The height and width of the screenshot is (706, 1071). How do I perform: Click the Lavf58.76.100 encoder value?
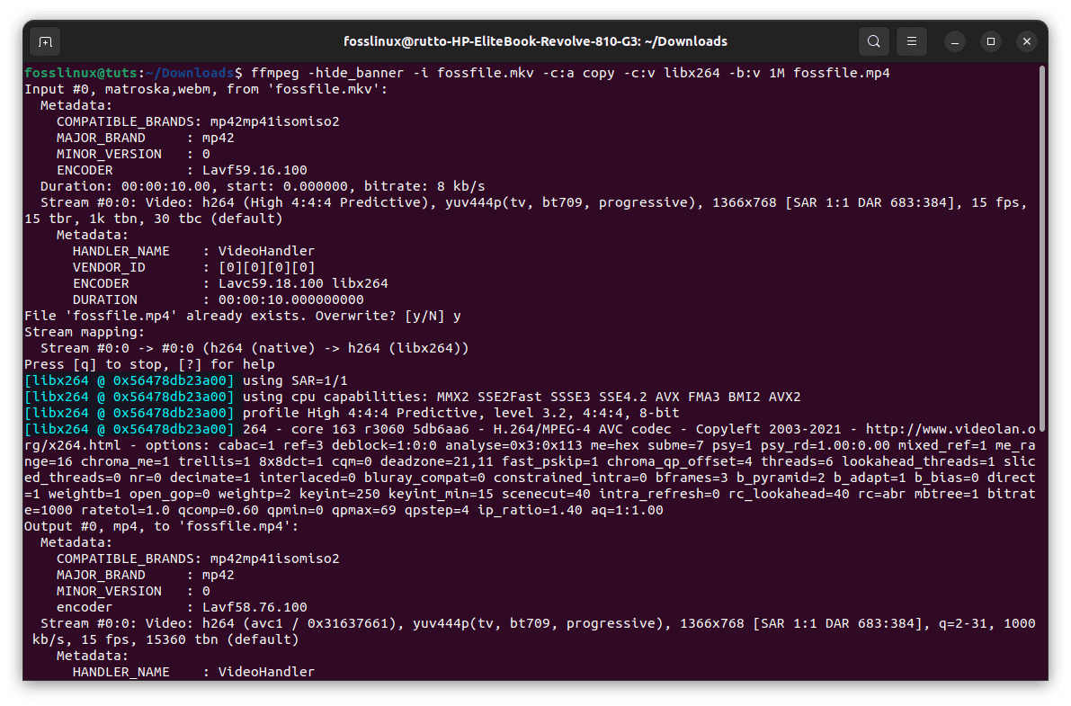point(254,607)
